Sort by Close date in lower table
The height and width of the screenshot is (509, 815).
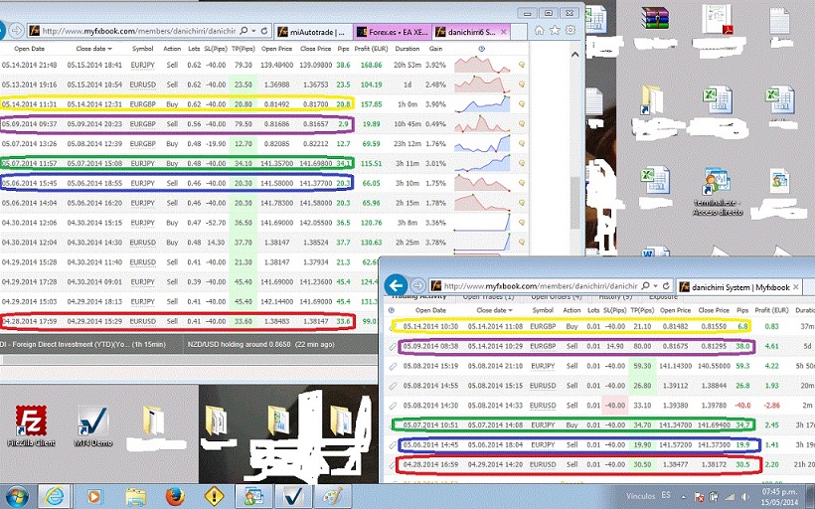(493, 310)
